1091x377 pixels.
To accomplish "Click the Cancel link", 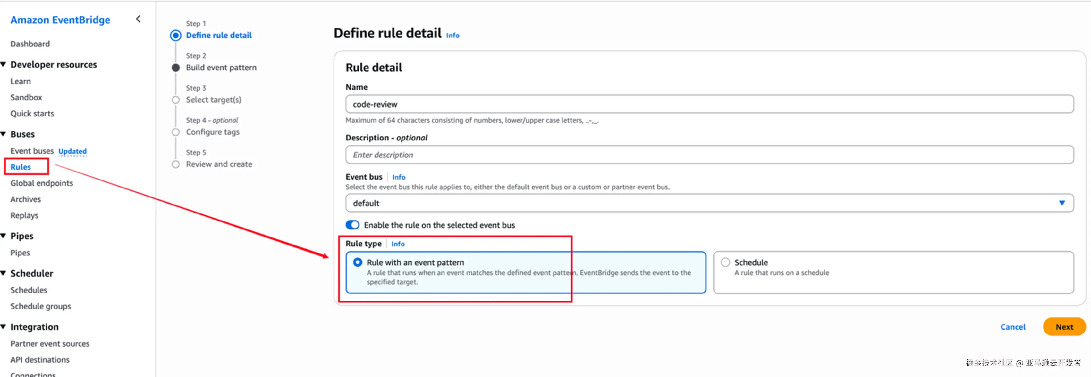I will point(1013,327).
